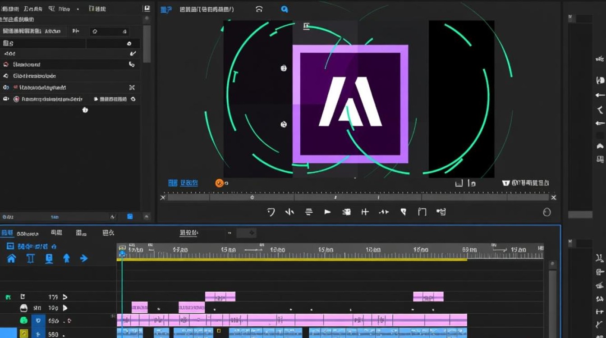Click the yellow work-area bar under timeline ruler

pyautogui.click(x=292, y=260)
